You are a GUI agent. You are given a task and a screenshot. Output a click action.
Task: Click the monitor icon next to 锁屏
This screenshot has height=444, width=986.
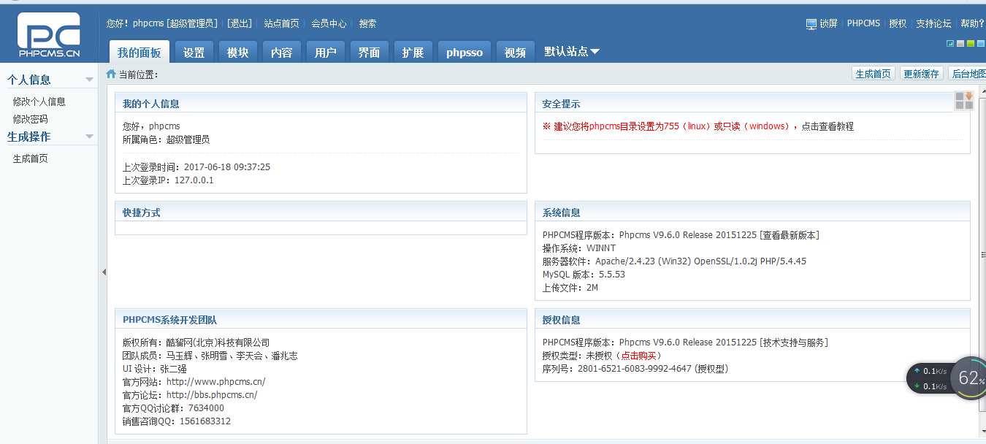(811, 24)
